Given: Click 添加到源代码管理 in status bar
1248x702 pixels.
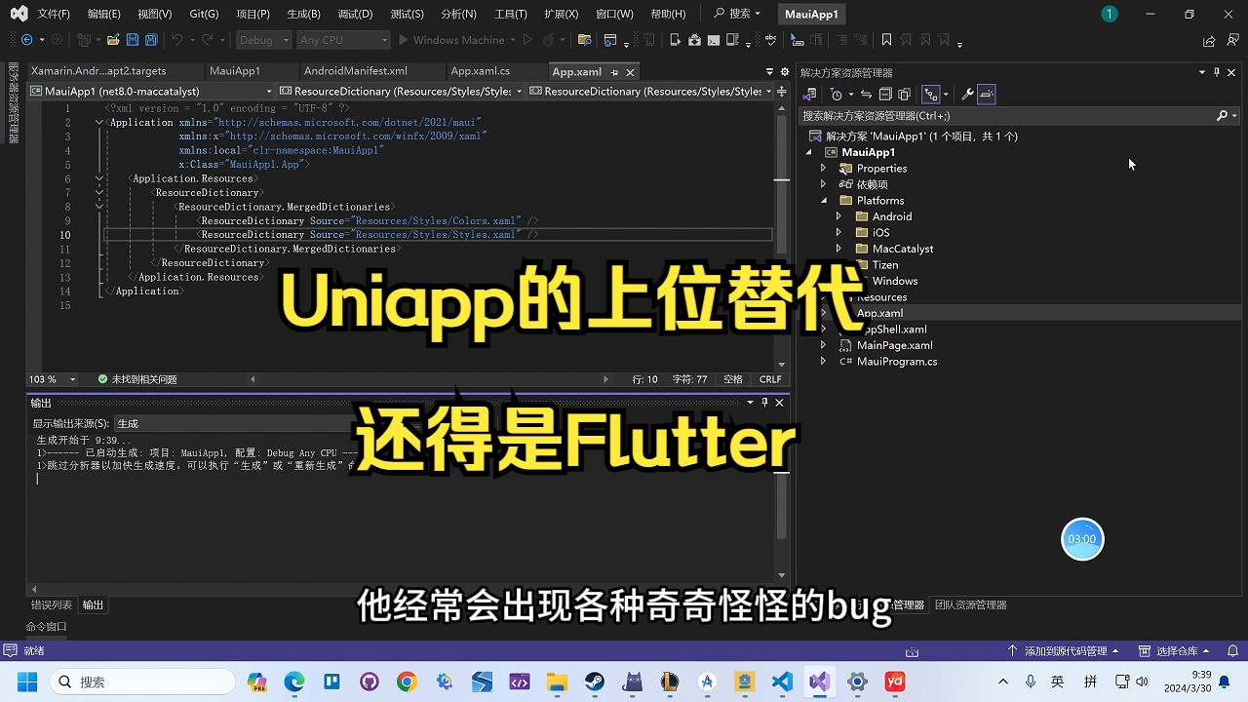Looking at the screenshot, I should [1064, 651].
